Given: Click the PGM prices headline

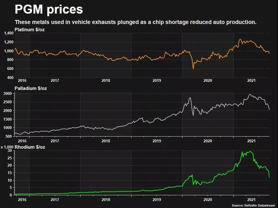Looking at the screenshot, I should tap(49, 9).
